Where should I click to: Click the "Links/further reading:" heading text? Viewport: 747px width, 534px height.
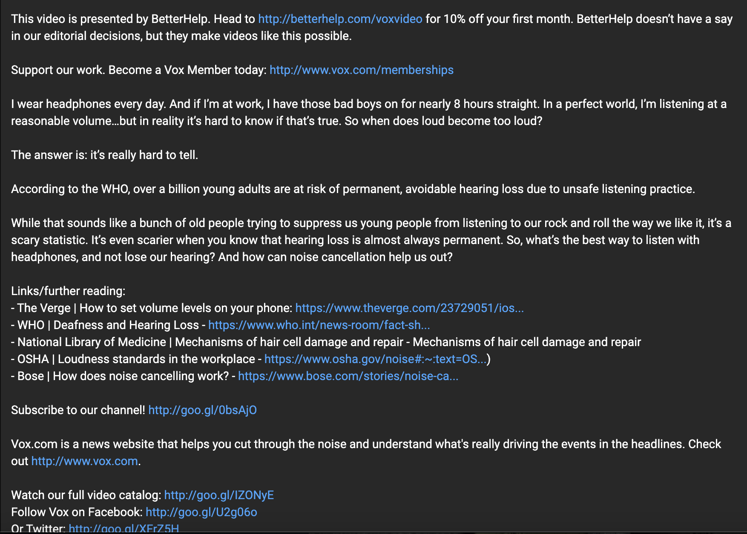(68, 291)
